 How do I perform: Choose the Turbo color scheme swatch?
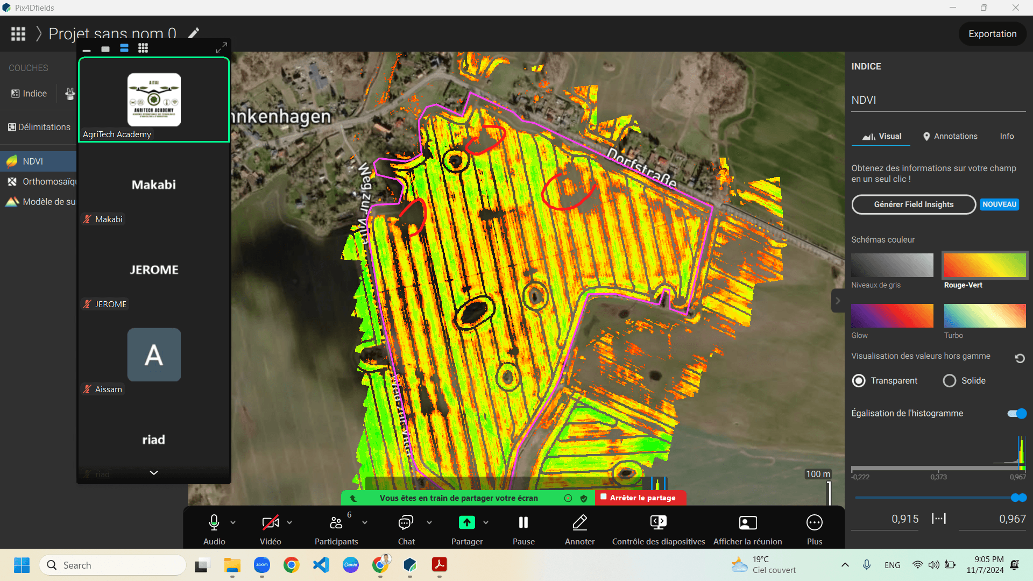point(985,316)
